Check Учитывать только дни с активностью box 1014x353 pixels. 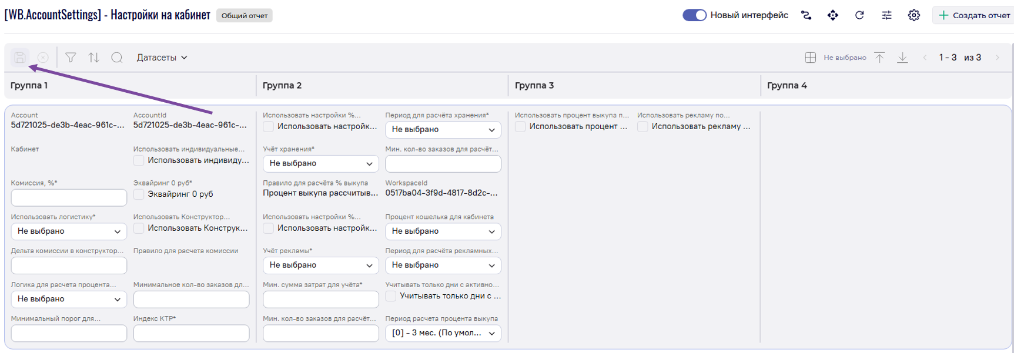(391, 297)
